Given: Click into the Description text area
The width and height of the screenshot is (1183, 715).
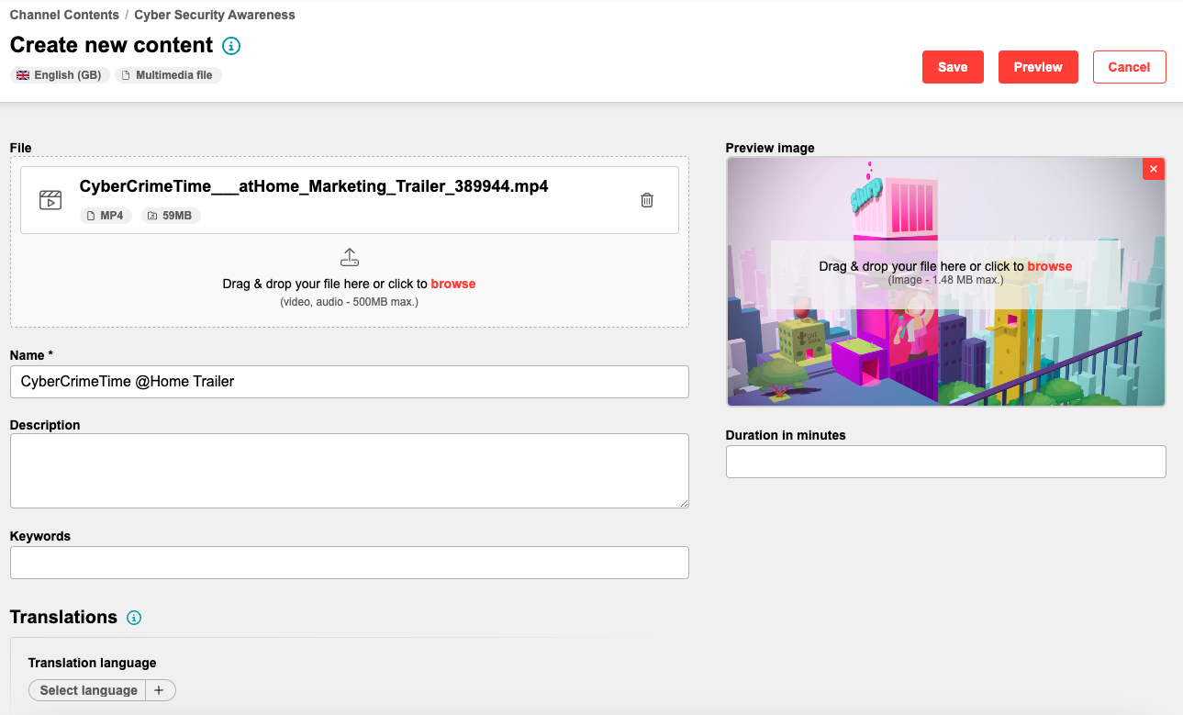Looking at the screenshot, I should [x=349, y=470].
